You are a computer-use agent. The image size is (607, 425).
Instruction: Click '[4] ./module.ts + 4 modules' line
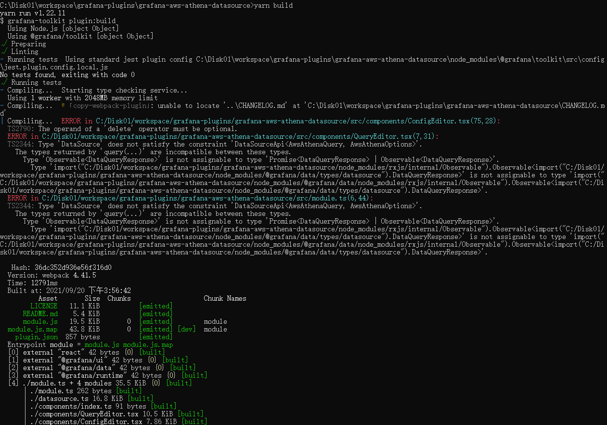[100, 383]
